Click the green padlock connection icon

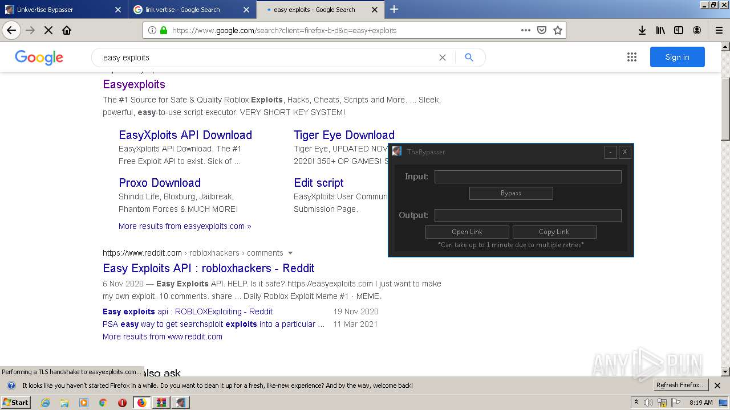[164, 30]
